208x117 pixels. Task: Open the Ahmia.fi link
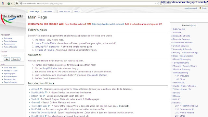(35, 89)
